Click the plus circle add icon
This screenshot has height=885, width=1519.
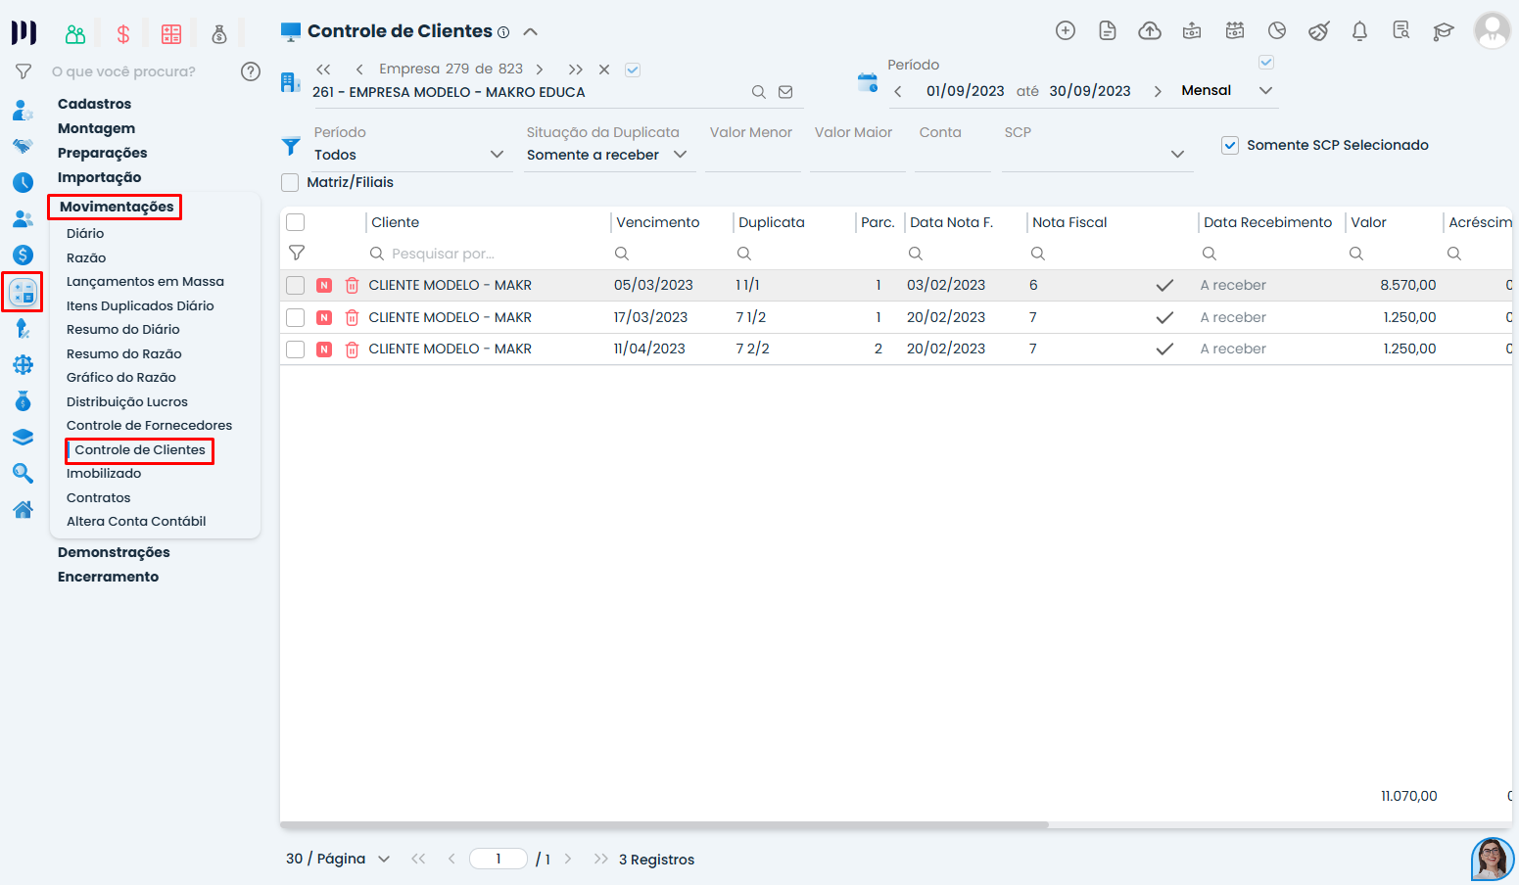click(1066, 31)
